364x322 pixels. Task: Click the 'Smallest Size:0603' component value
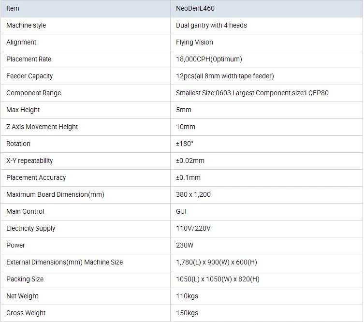click(x=204, y=93)
